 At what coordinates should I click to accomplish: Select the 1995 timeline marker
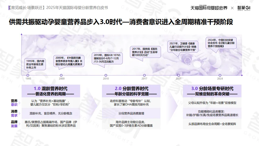(x=28, y=75)
